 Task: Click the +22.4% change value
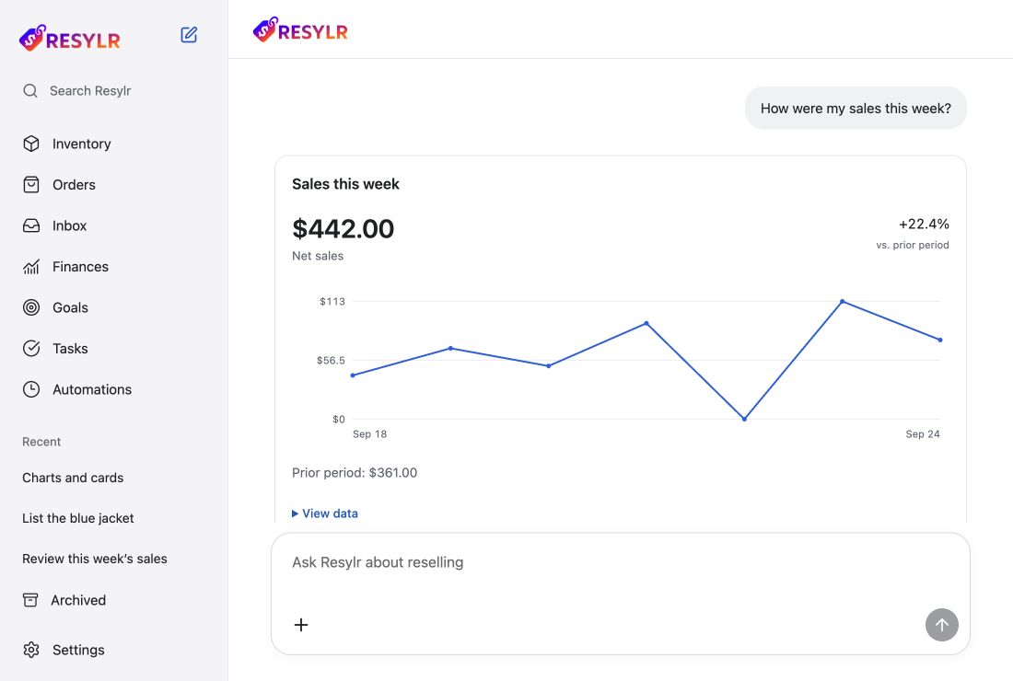click(x=924, y=224)
